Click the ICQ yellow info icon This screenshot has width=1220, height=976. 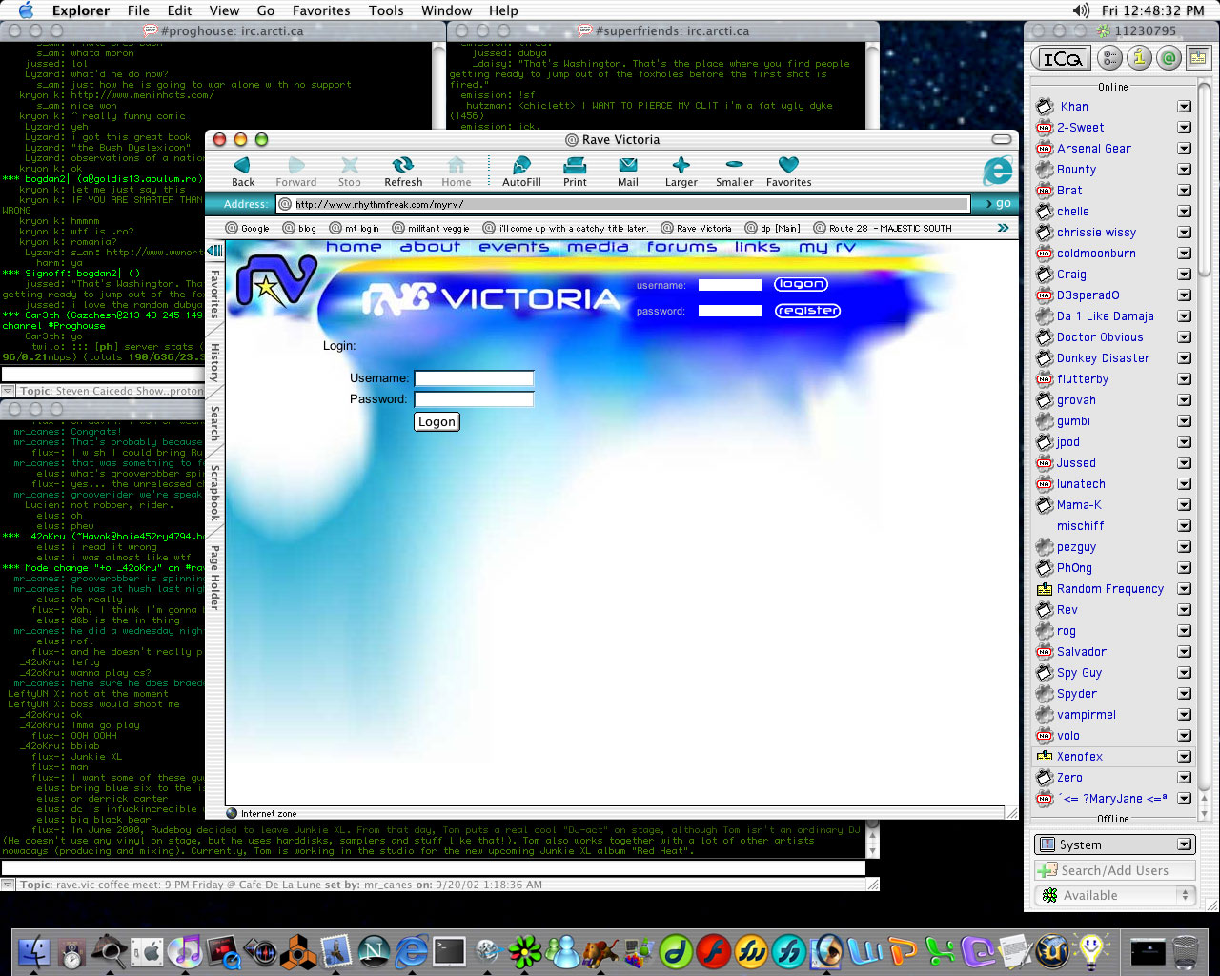[1139, 58]
